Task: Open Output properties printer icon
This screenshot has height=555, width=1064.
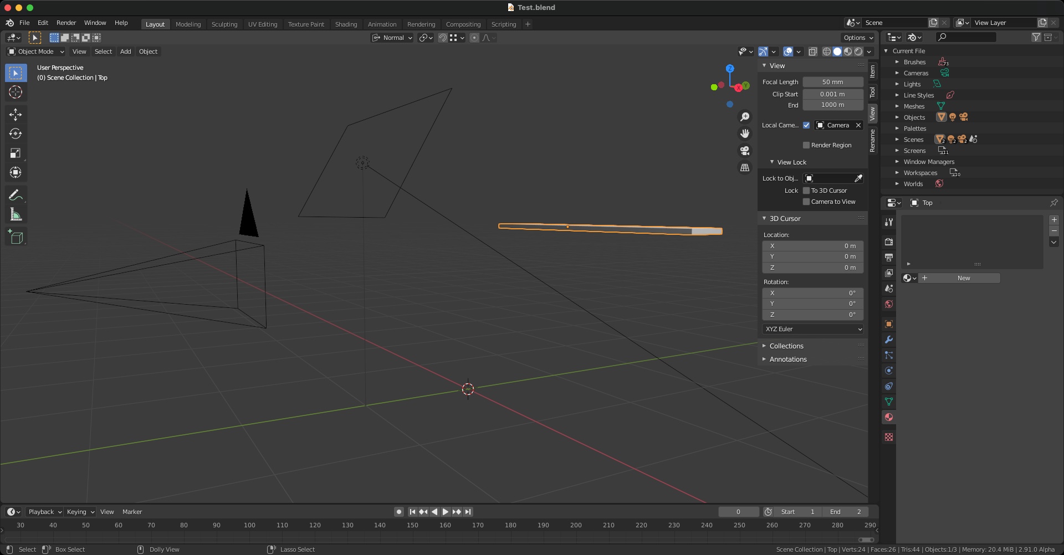Action: pyautogui.click(x=889, y=258)
